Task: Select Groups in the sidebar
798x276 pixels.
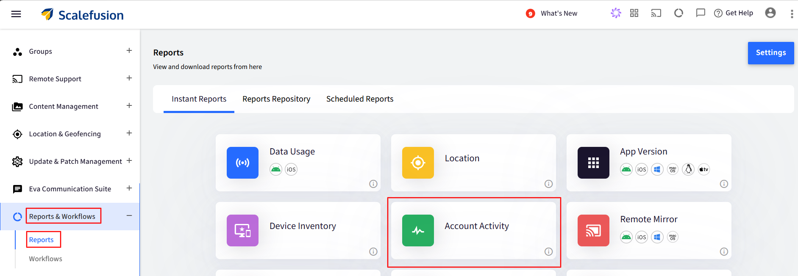Action: point(41,52)
